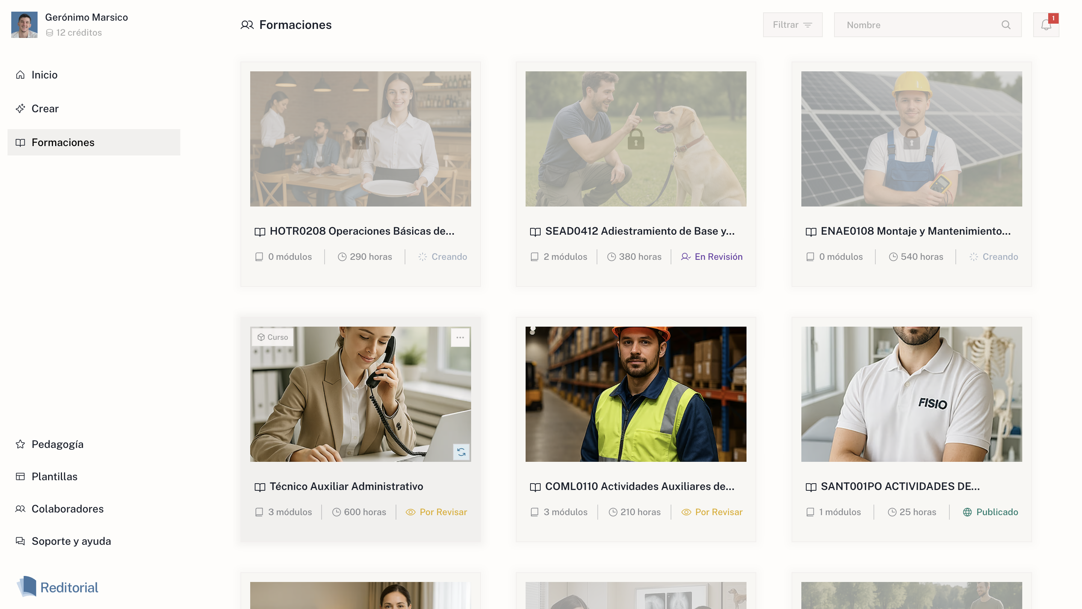Click the lock icon on ENAE0108 card image
The width and height of the screenshot is (1082, 609).
[x=911, y=139]
